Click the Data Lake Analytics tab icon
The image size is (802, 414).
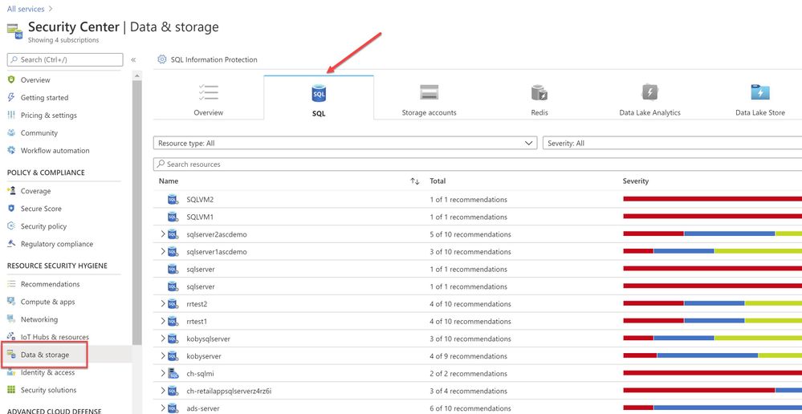(x=649, y=92)
